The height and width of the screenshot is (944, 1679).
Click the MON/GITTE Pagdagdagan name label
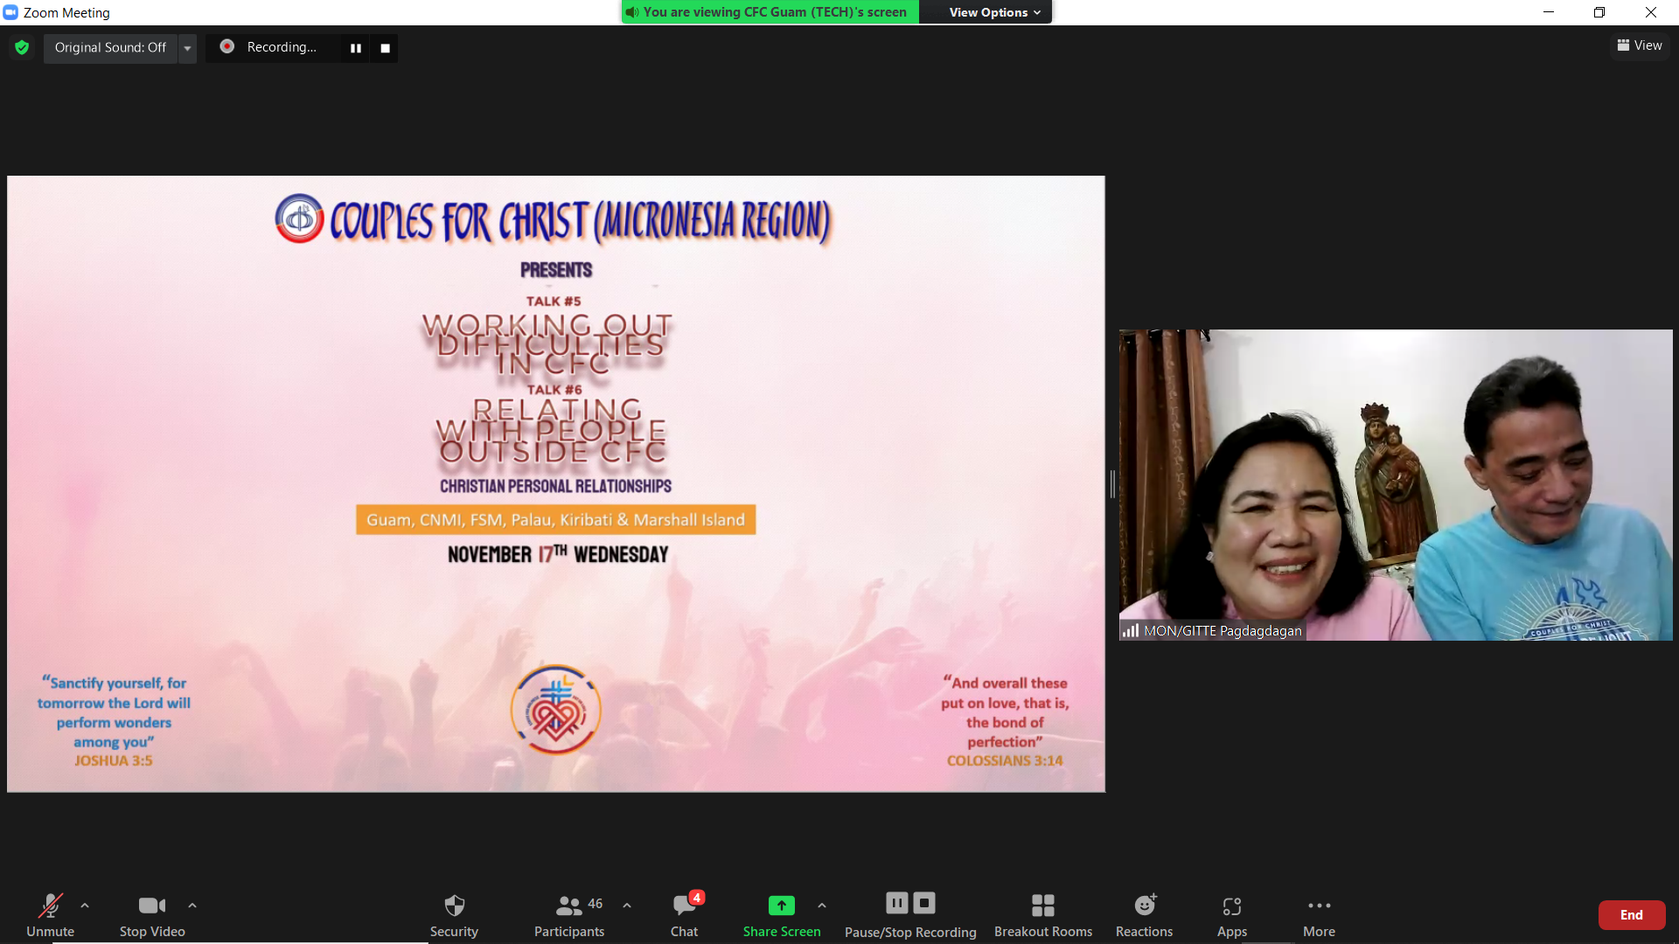pos(1223,630)
